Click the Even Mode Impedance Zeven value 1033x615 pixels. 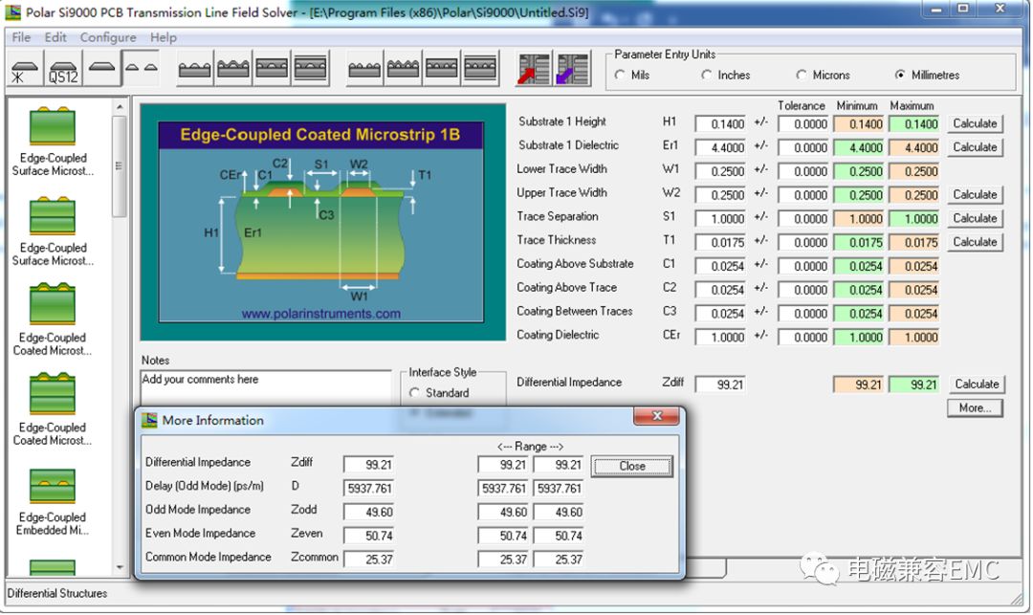click(368, 536)
